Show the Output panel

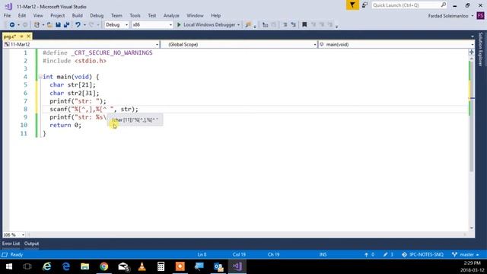point(31,244)
